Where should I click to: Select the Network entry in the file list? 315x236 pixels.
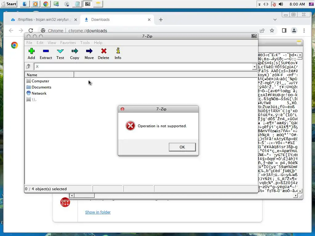36,93
